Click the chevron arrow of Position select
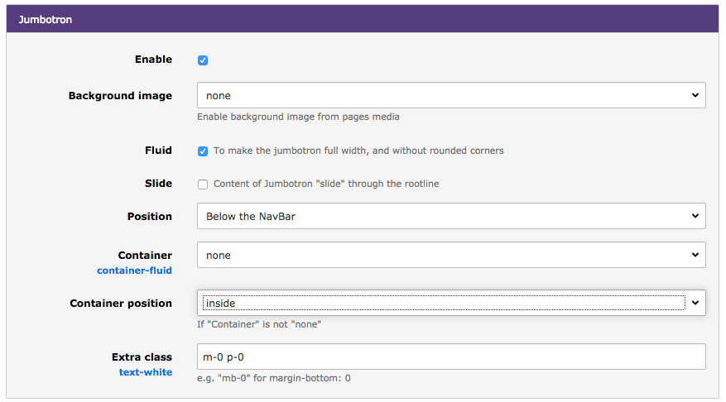Screen dimensions: 726x402 pos(695,216)
